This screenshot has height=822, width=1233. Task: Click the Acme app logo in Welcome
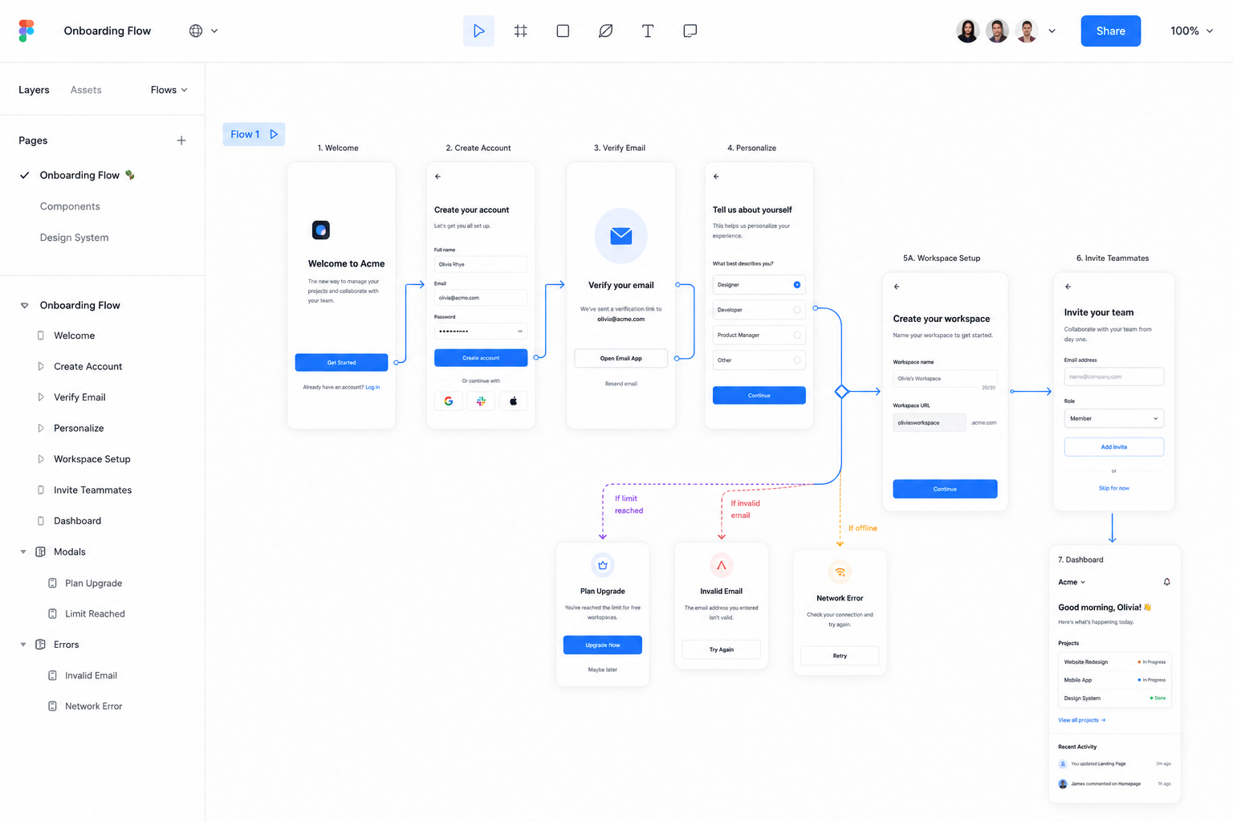pyautogui.click(x=321, y=230)
